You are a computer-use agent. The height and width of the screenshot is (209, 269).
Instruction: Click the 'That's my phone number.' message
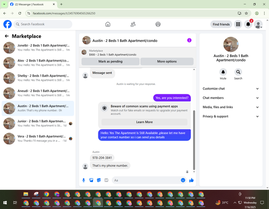(x=110, y=165)
